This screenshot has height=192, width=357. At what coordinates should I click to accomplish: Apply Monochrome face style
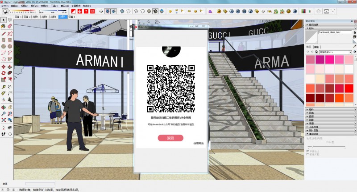click(x=162, y=11)
